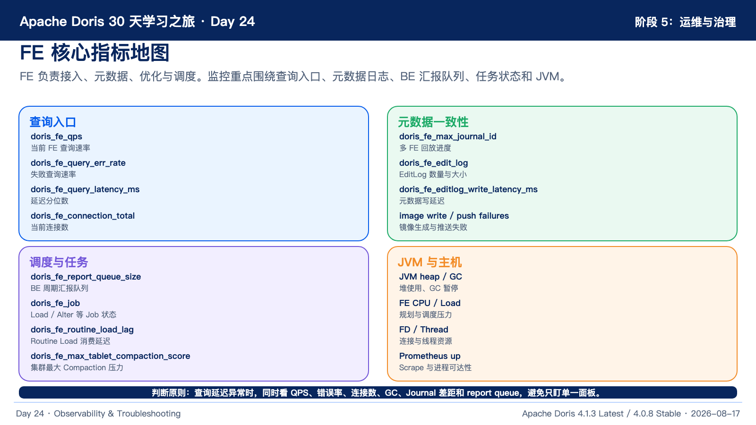Select metric 'doris_fe_max_tablet_compaction_score'
The width and height of the screenshot is (756, 425).
(111, 356)
